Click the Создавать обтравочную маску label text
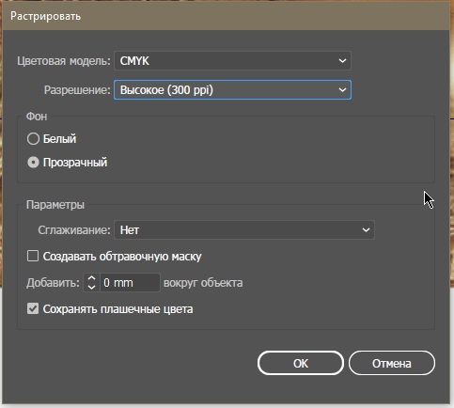Viewport: 454px width, 408px height. (x=122, y=257)
